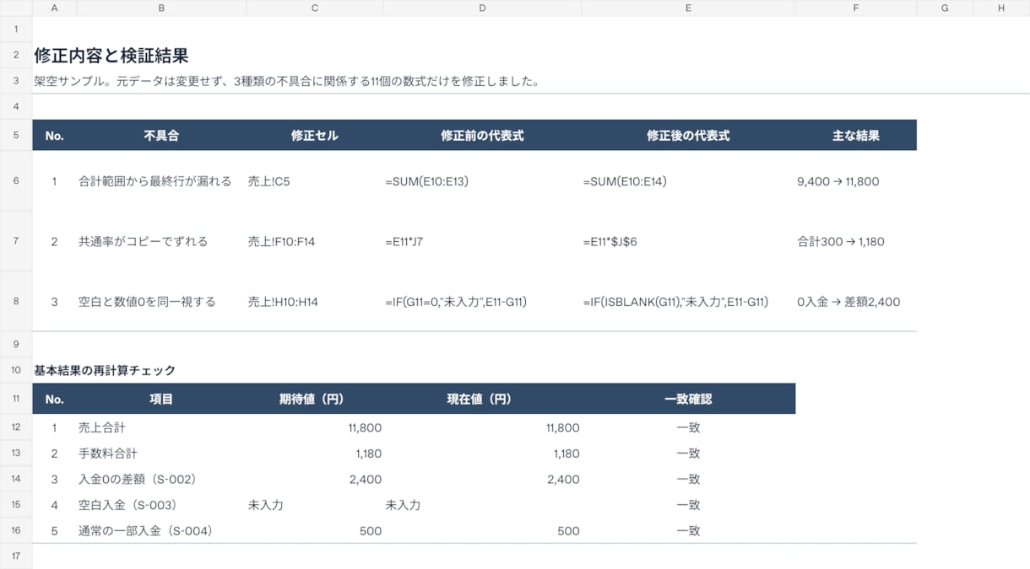Screen dimensions: 1030x569
Task: Select cell 通常の一部入金（S-004）
Action: click(161, 531)
